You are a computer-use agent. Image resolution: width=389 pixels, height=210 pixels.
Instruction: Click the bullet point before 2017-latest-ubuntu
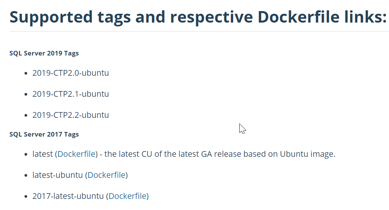(26, 197)
